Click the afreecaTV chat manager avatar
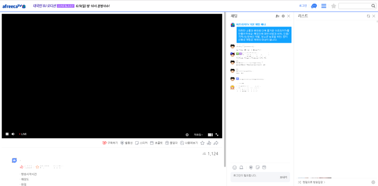This screenshot has height=186, width=378. 232,24
